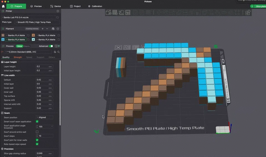Select the Prepare tab button
The image size is (266, 157).
tap(16, 6)
